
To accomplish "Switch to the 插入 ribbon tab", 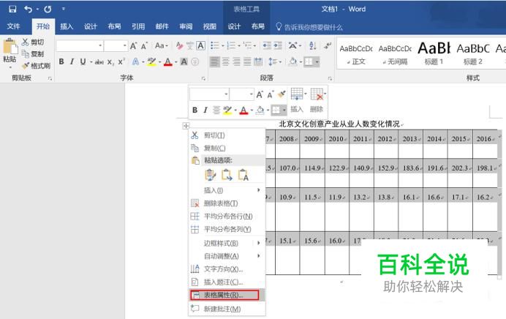I will (x=67, y=26).
